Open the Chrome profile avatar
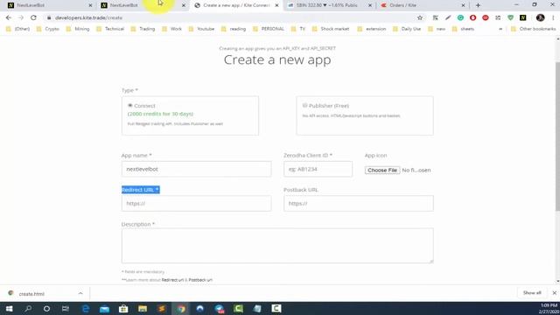The height and width of the screenshot is (315, 560). (541, 17)
